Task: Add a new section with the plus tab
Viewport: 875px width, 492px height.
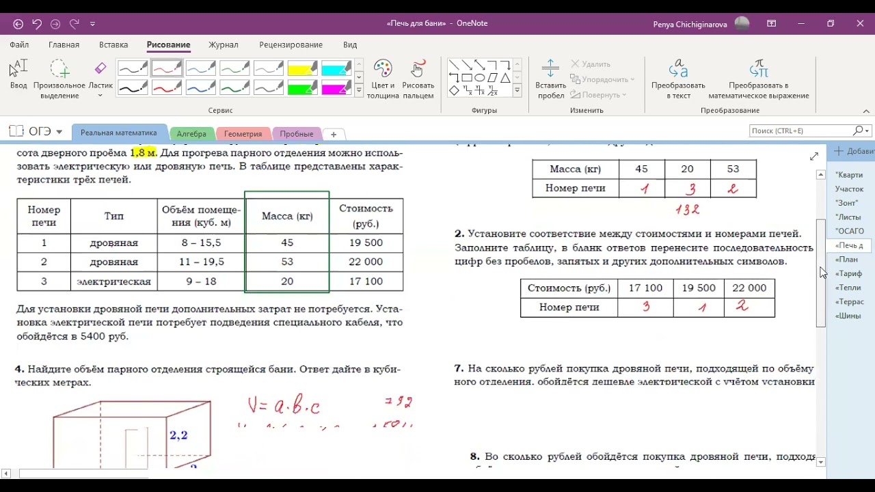Action: (334, 134)
